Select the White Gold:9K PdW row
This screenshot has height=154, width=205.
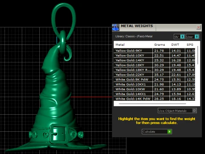154,80
